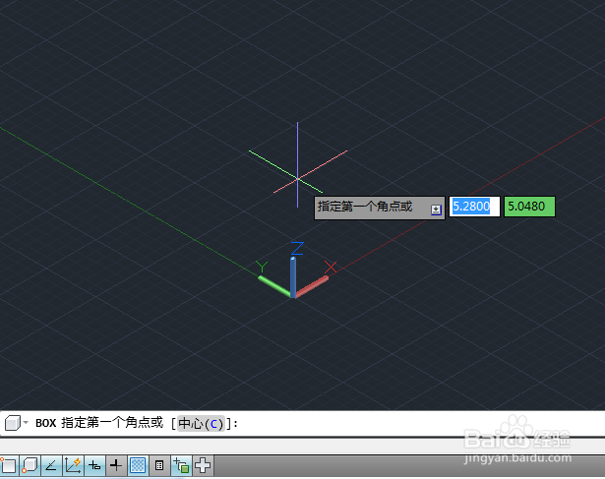Screen dimensions: 605x479
Task: Click the green 5.0480 coordinate field
Action: click(529, 207)
